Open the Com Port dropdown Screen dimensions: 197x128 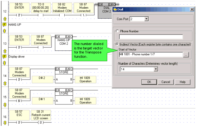(x=146, y=19)
